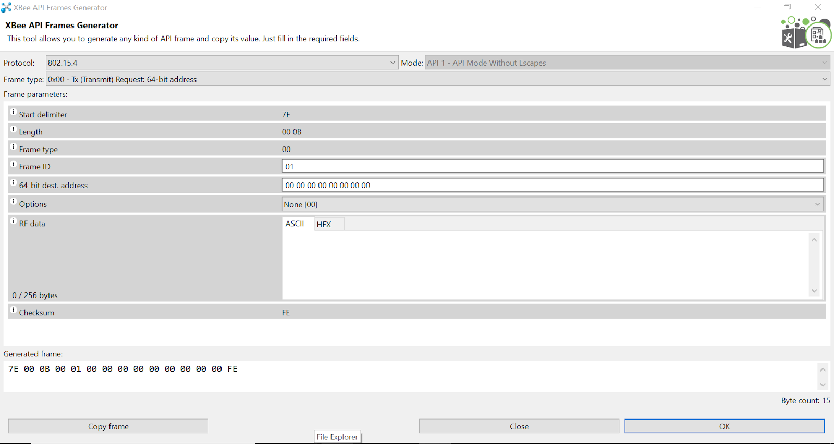Click info icon beside Frame type parameter row
The height and width of the screenshot is (444, 834).
[14, 147]
